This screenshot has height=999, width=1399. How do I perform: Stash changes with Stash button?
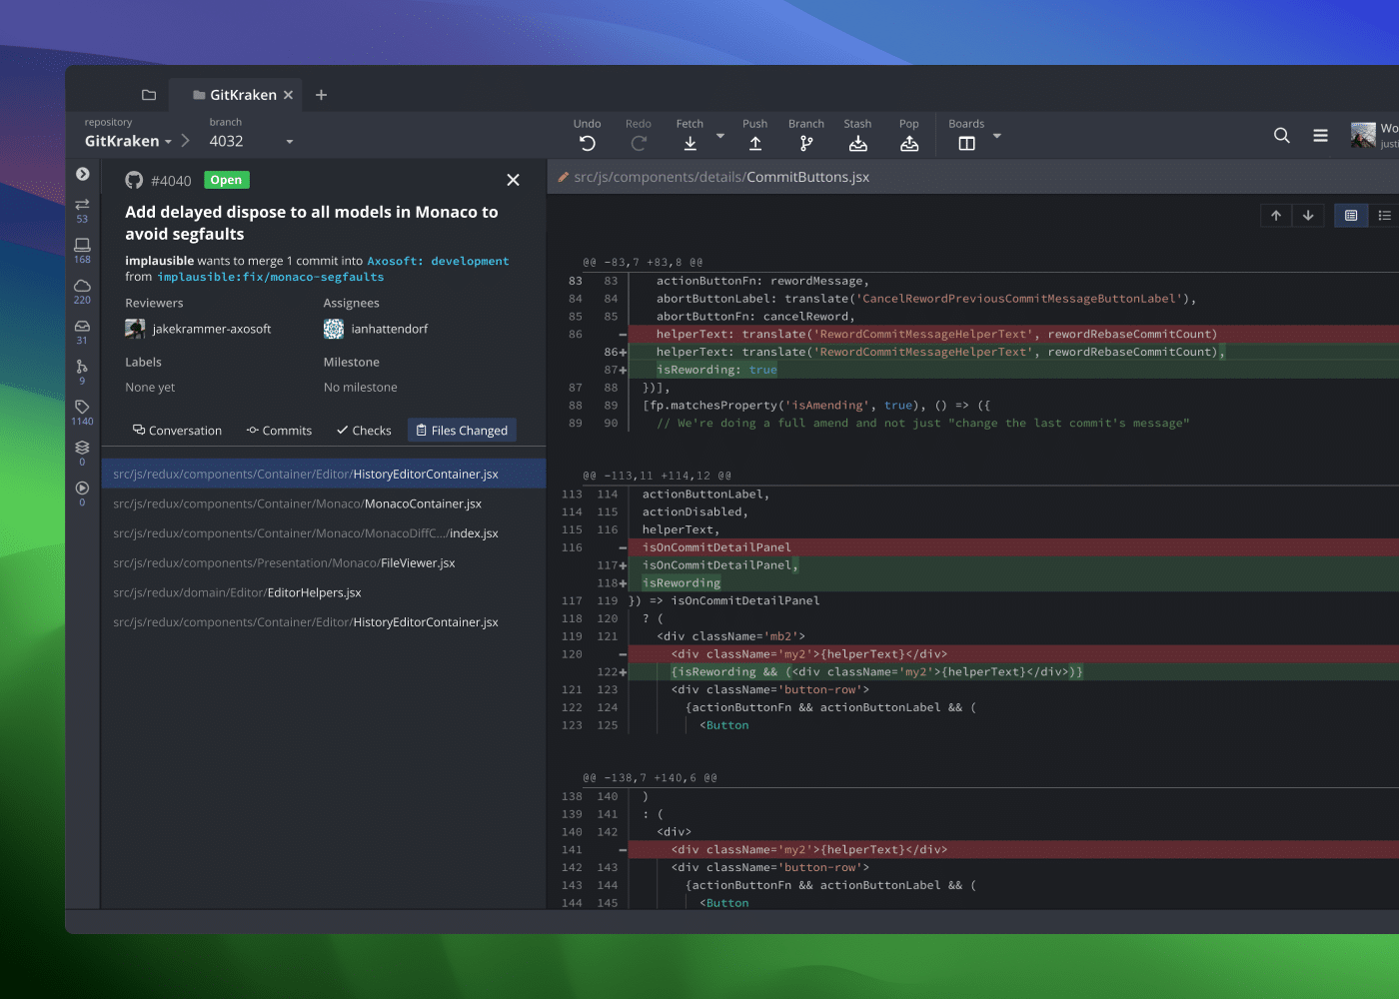(857, 136)
